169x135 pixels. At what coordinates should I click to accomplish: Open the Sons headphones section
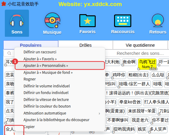[17, 23]
